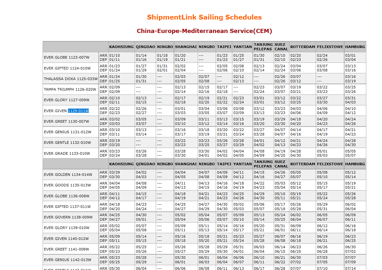Click EVER GENIUS 1131-012W Qingdao arrival 03/13
Screen dimensions: 382x270
coord(141,130)
